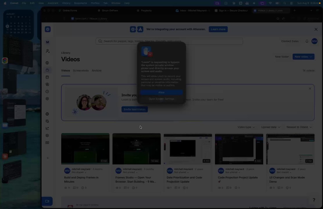Viewport: 323px width, 209px height.
Task: Click the question mark help icon
Action: [314, 200]
